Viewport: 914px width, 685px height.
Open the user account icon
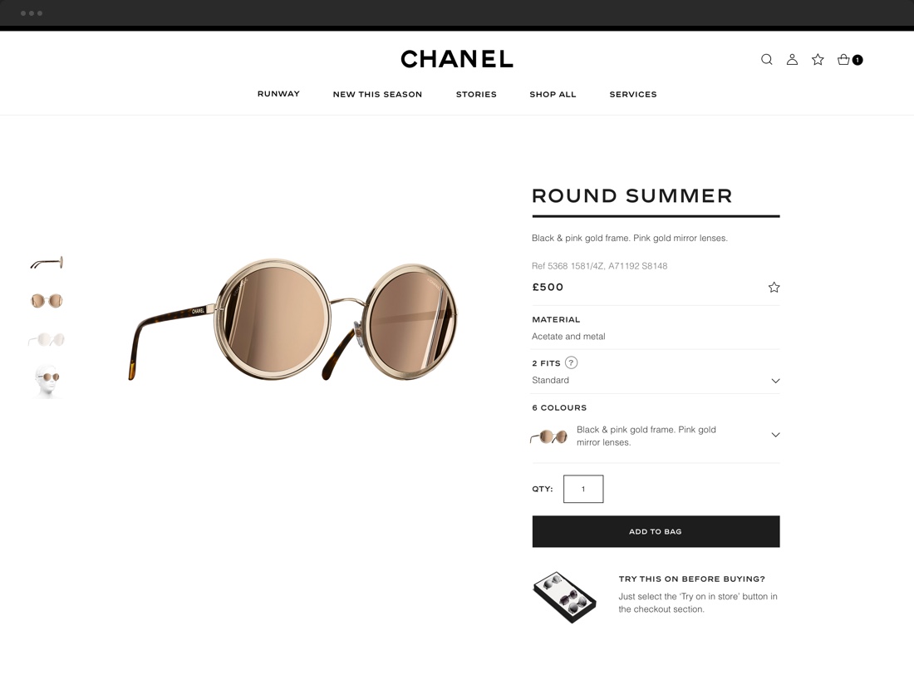click(792, 60)
